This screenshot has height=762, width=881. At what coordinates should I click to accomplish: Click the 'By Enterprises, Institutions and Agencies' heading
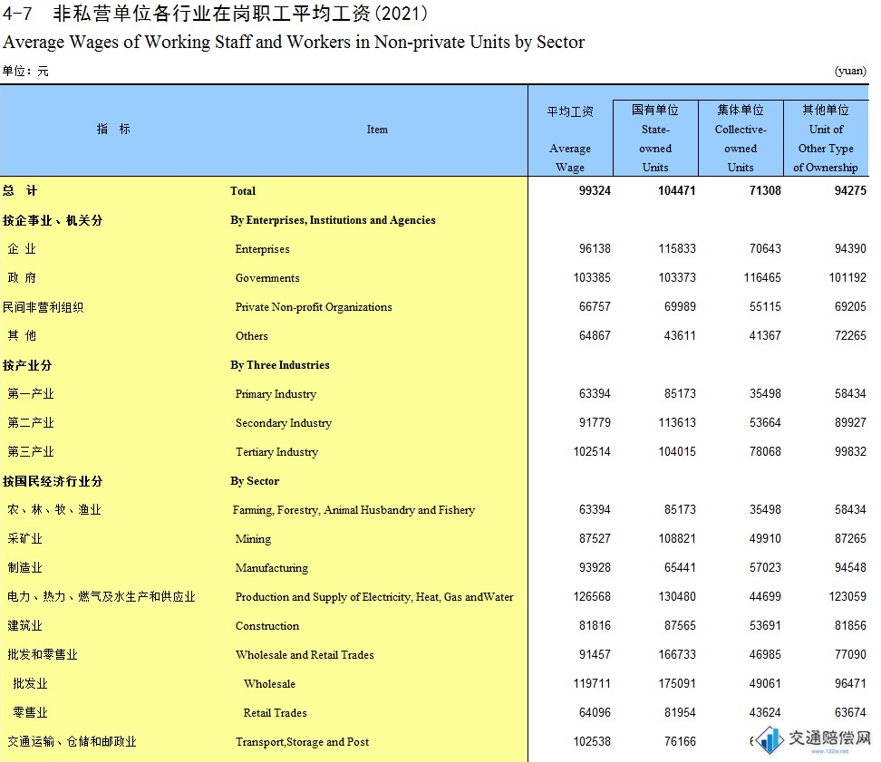point(333,220)
